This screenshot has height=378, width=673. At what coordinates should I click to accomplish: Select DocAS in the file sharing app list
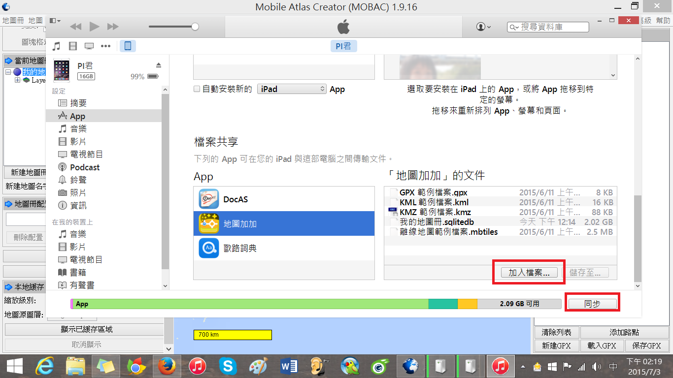(284, 199)
